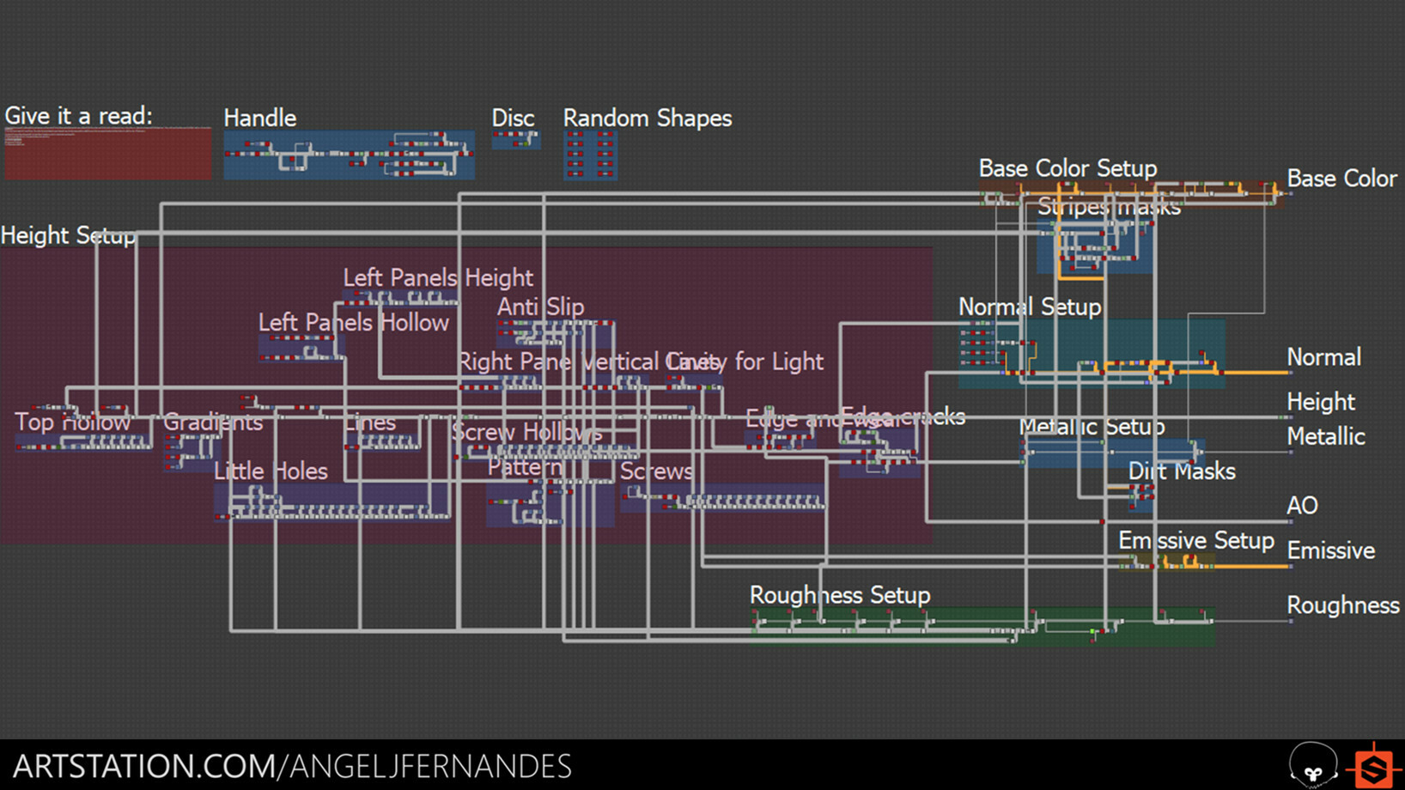Select the Handle frame title
The image size is (1405, 790).
point(259,118)
